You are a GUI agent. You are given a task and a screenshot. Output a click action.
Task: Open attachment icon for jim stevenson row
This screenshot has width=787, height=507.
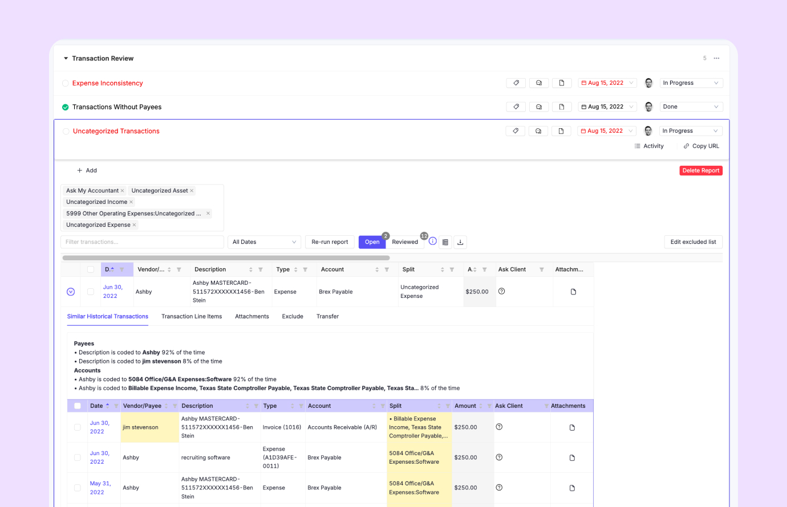point(572,427)
